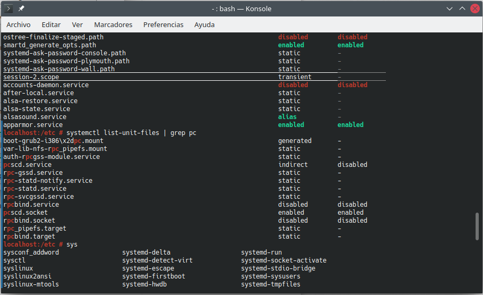This screenshot has width=483, height=295.
Task: Click the Konsole window icon in title bar
Action: [x=8, y=9]
